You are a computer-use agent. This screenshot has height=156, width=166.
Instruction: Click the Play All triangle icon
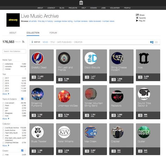pyautogui.click(x=137, y=21)
